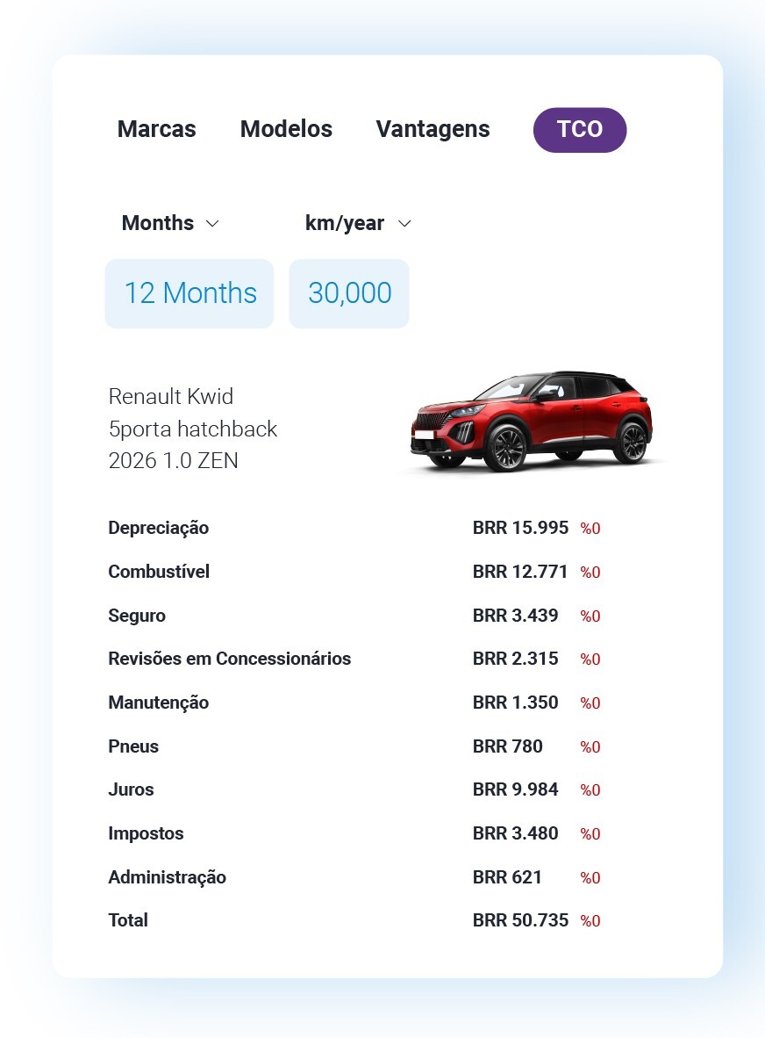765x1038 pixels.
Task: Select the Vantagens tab
Action: click(x=433, y=129)
